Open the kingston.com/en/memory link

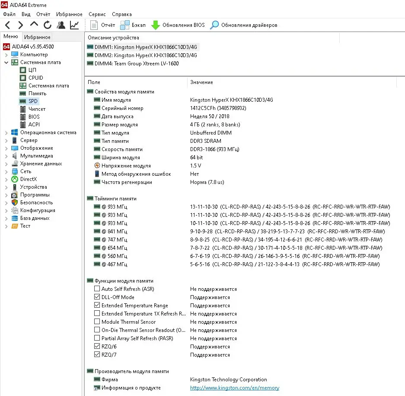pos(235,388)
